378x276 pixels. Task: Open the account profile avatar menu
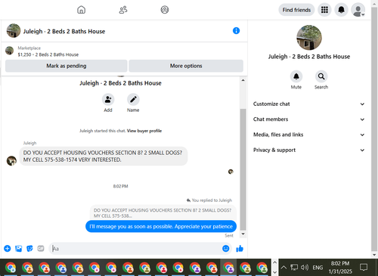[358, 10]
